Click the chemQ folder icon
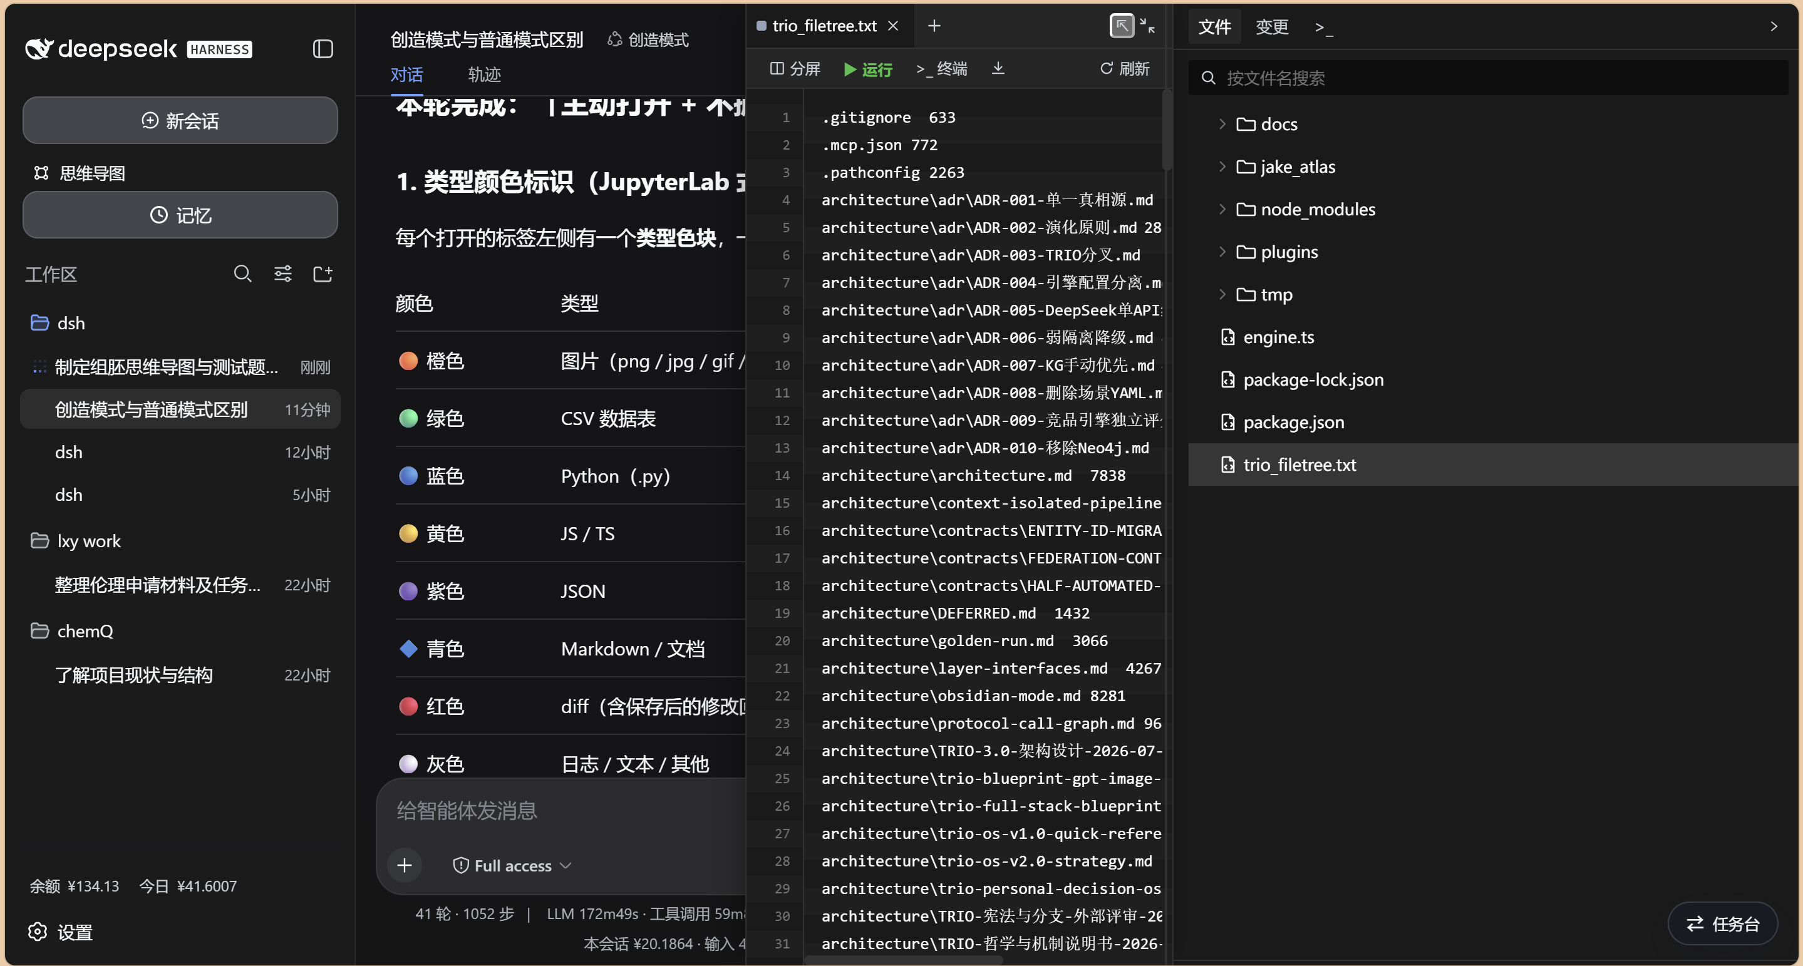1803x966 pixels. 40,631
